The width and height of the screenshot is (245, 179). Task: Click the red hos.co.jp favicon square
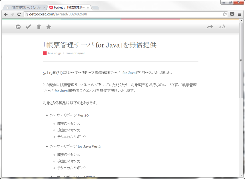45,53
